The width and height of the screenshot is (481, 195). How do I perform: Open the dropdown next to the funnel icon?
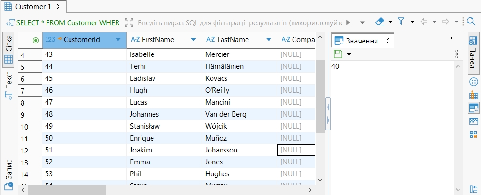(412, 22)
